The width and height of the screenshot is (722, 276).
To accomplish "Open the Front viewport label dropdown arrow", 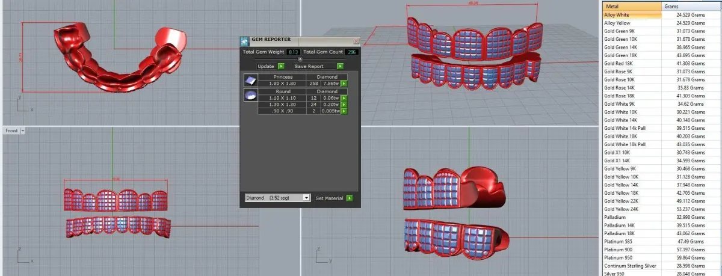I will (x=22, y=130).
